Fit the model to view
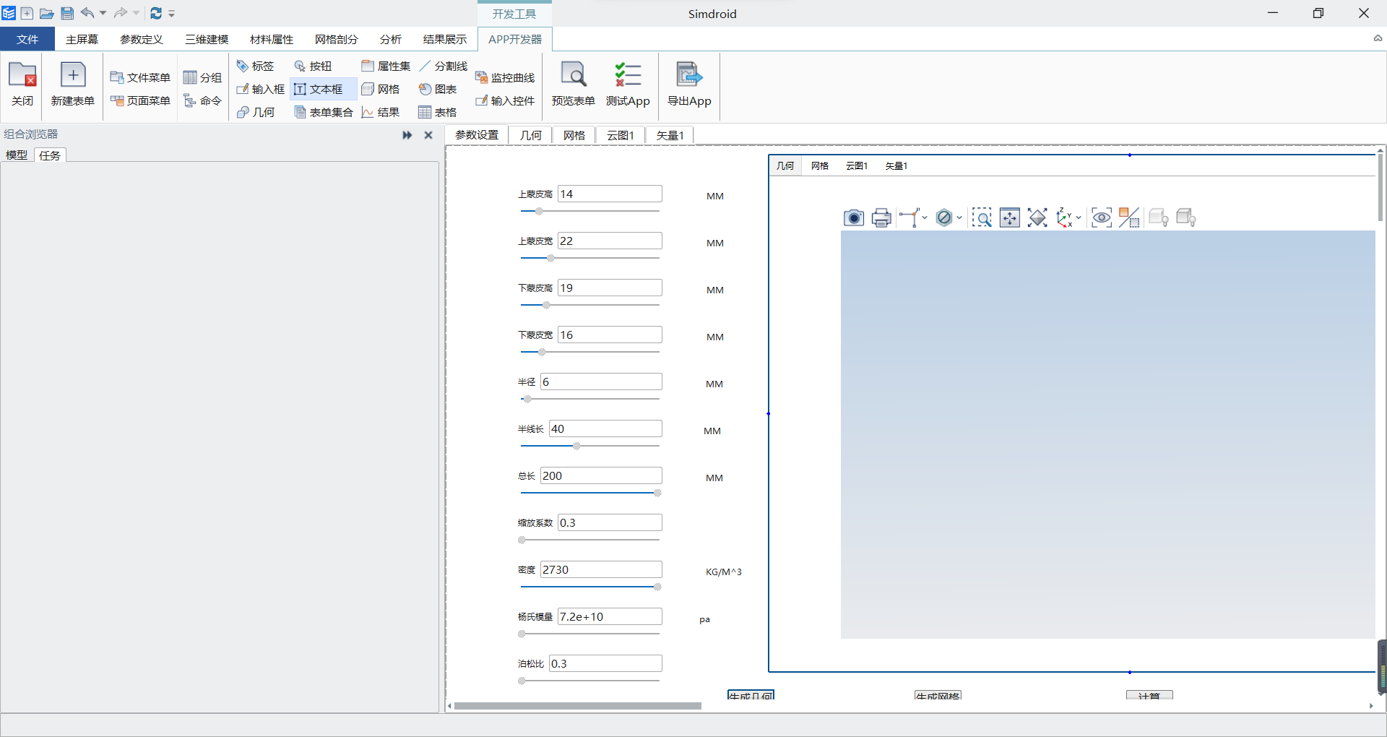 (x=1037, y=217)
